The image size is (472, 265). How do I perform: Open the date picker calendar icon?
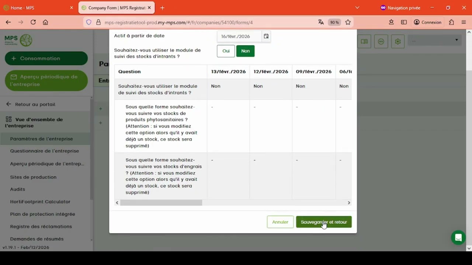pos(266,36)
